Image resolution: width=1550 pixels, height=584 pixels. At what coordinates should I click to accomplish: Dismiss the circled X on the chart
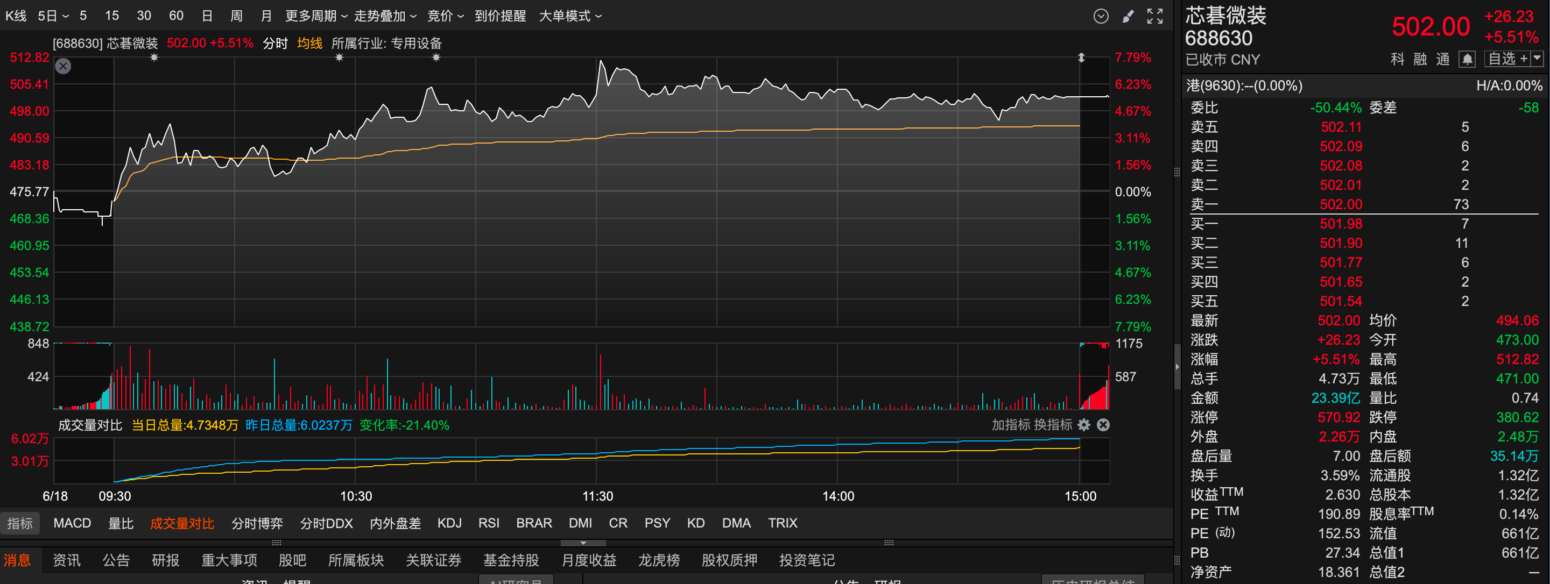pyautogui.click(x=63, y=66)
